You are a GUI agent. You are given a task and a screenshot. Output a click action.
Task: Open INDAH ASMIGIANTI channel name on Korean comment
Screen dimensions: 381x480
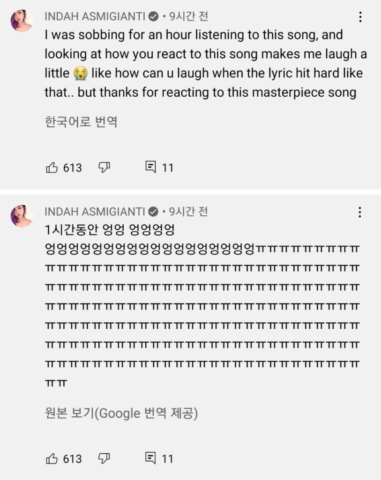[95, 212]
